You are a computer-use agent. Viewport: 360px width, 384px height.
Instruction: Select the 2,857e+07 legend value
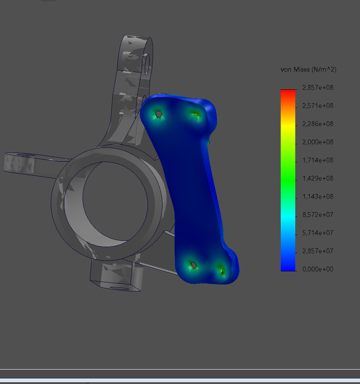click(x=318, y=251)
